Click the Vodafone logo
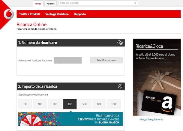Screen dimensions: 183x131 click(8, 14)
